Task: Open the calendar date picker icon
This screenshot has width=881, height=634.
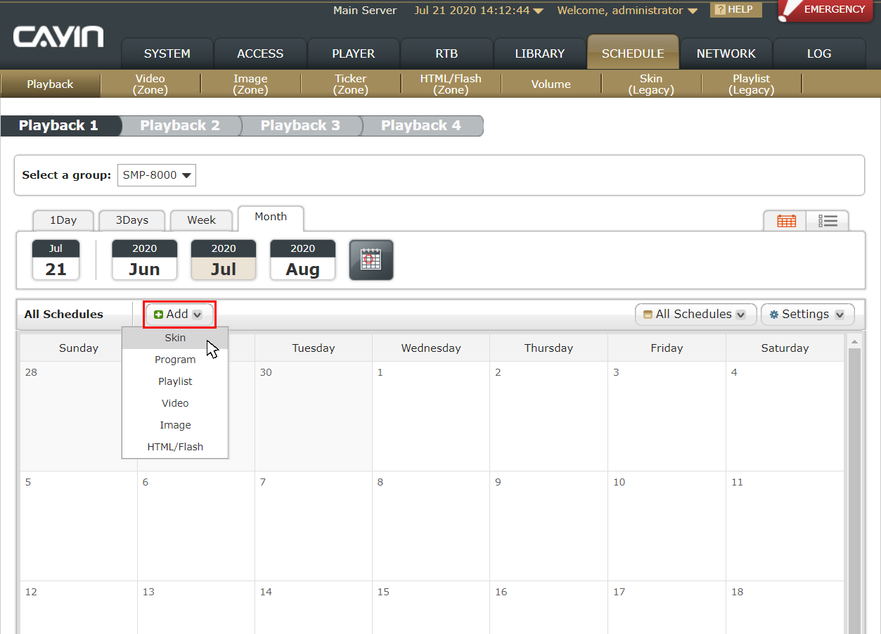Action: click(x=371, y=260)
